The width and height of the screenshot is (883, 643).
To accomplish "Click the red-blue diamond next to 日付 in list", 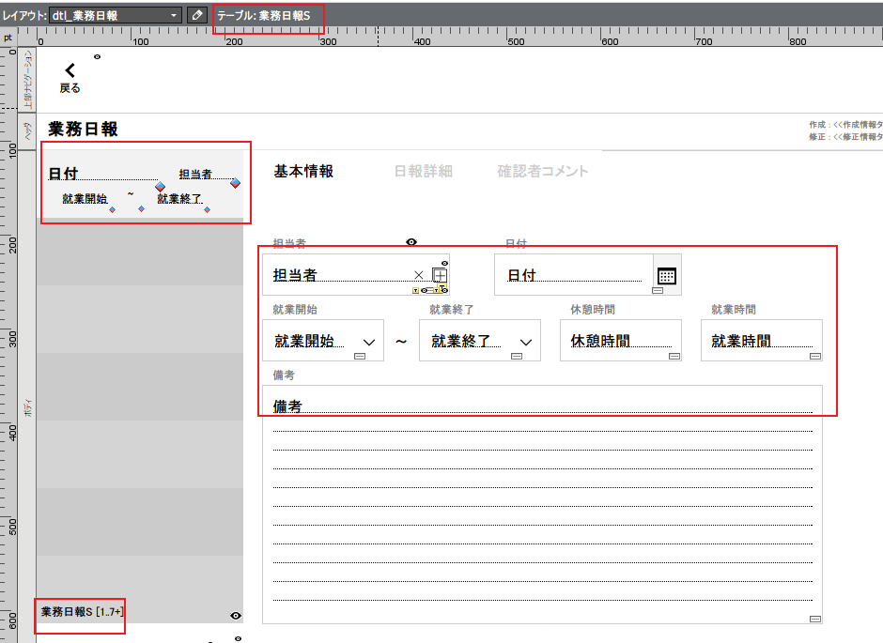I will click(161, 187).
